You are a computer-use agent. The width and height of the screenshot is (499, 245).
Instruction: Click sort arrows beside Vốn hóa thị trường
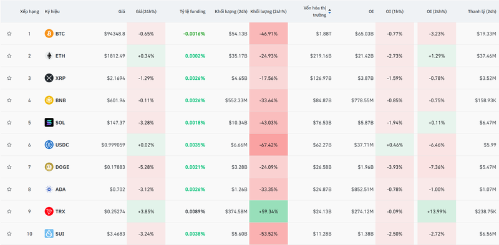329,11
